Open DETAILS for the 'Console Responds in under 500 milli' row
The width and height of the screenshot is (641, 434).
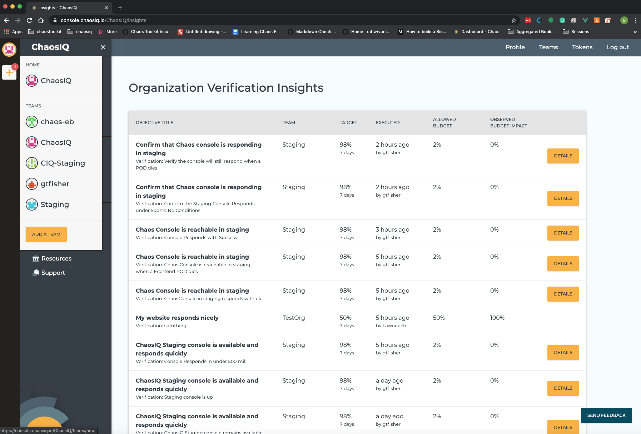tap(563, 353)
